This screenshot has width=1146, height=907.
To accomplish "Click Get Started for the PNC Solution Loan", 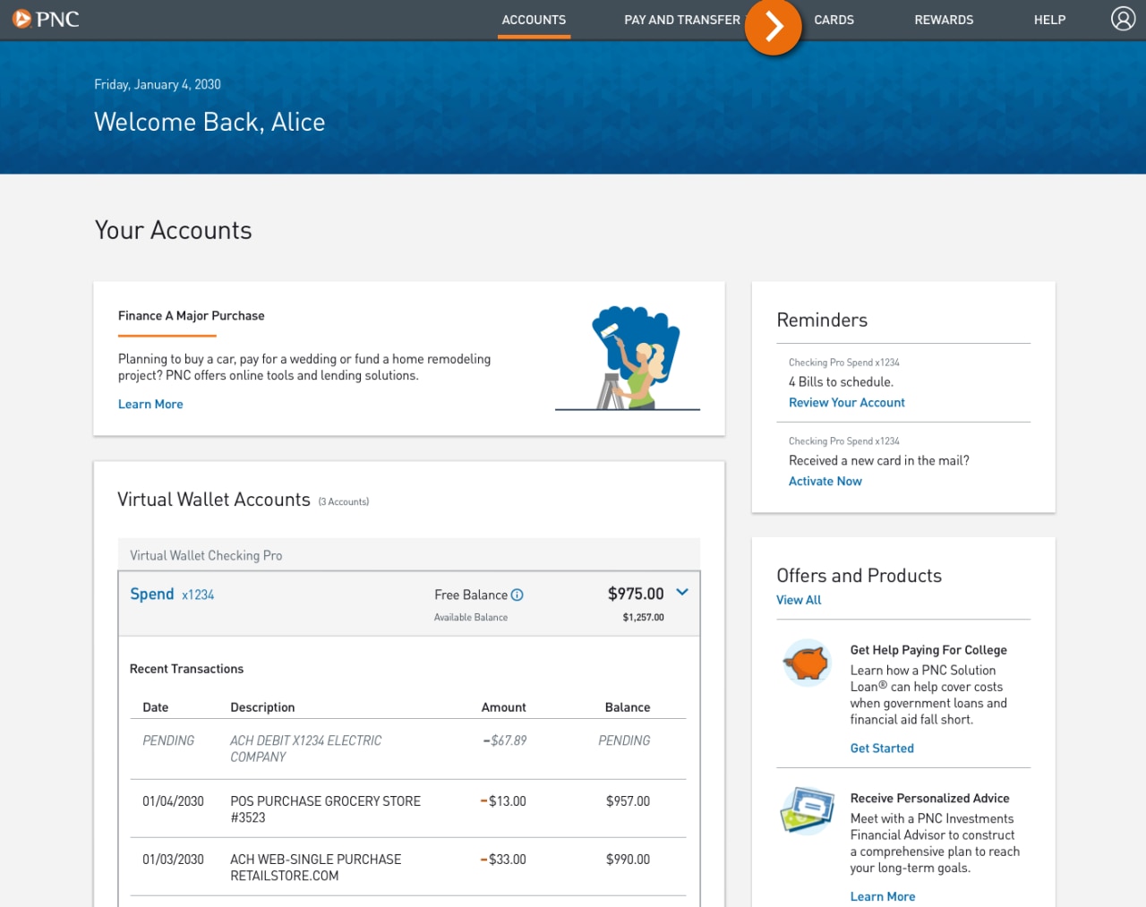I will pyautogui.click(x=882, y=748).
